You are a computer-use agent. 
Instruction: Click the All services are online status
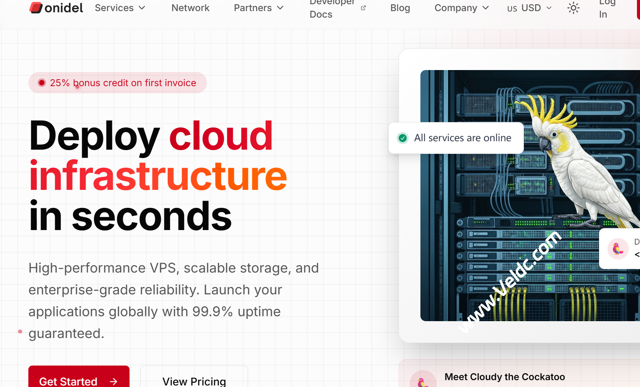(462, 138)
